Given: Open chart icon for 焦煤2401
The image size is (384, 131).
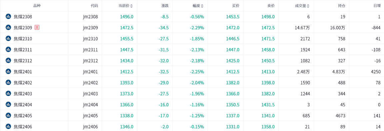Looking at the screenshot, I should [8, 71].
